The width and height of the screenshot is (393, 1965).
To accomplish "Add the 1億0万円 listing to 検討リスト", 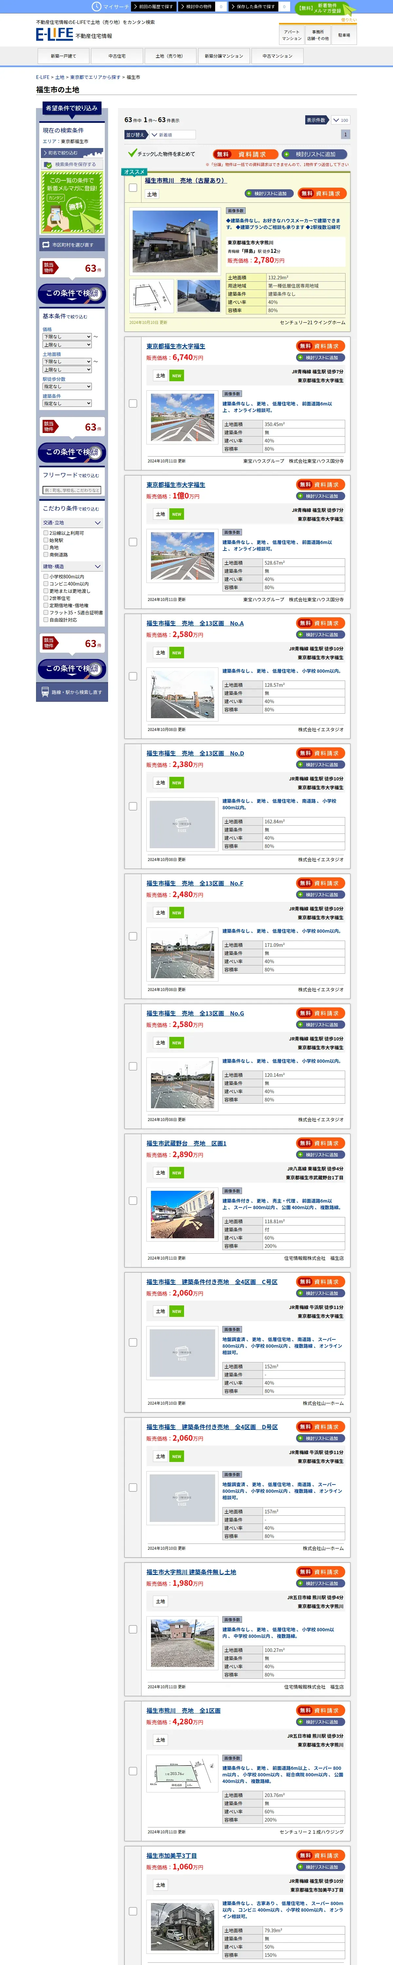I will tap(321, 496).
